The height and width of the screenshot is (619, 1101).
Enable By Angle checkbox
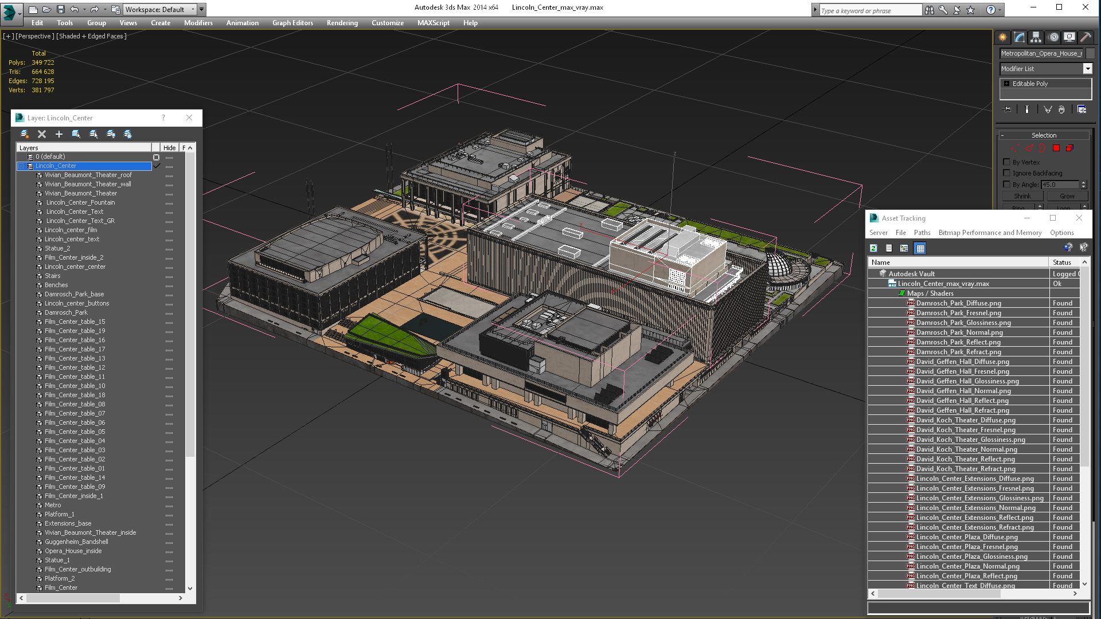1006,185
